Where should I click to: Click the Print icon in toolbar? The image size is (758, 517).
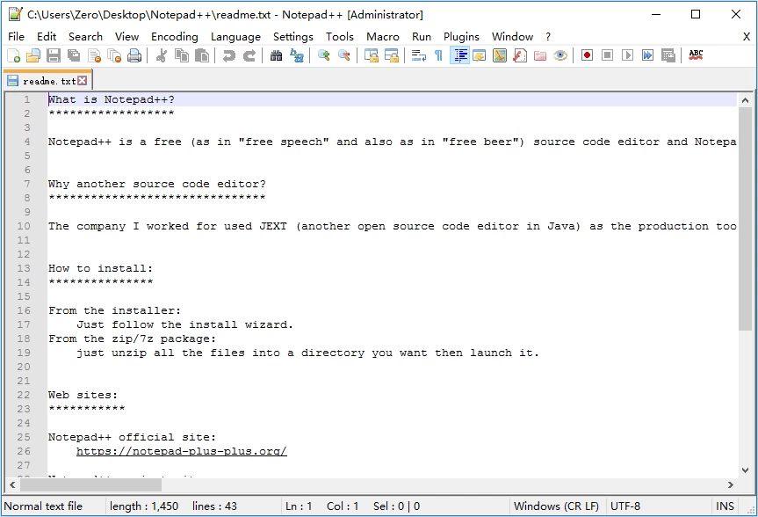tap(134, 55)
